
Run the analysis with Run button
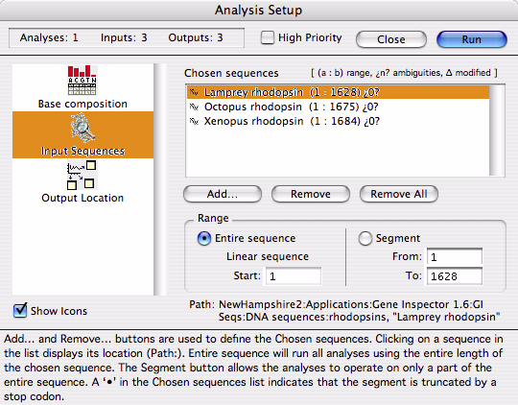pyautogui.click(x=471, y=39)
